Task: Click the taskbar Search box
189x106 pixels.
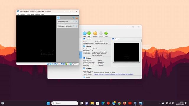Action: [65, 103]
